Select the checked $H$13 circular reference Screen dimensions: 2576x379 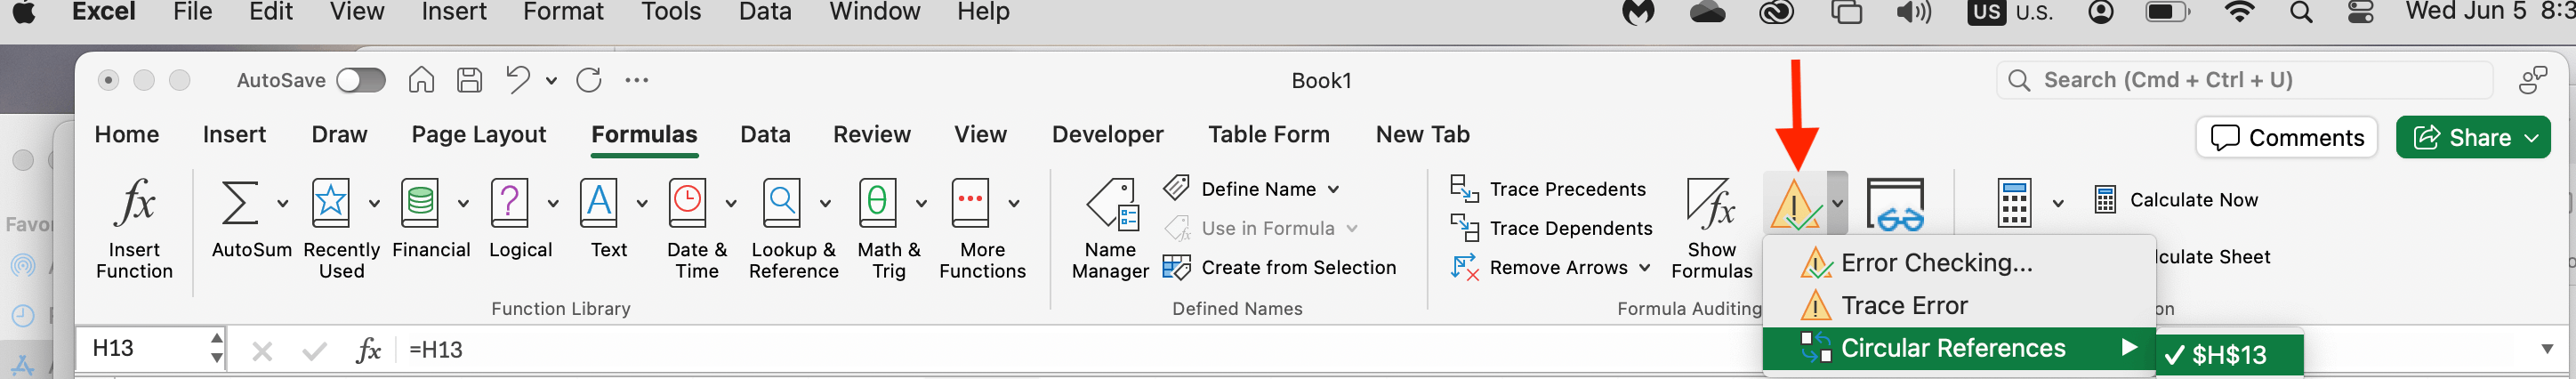(x=2228, y=355)
